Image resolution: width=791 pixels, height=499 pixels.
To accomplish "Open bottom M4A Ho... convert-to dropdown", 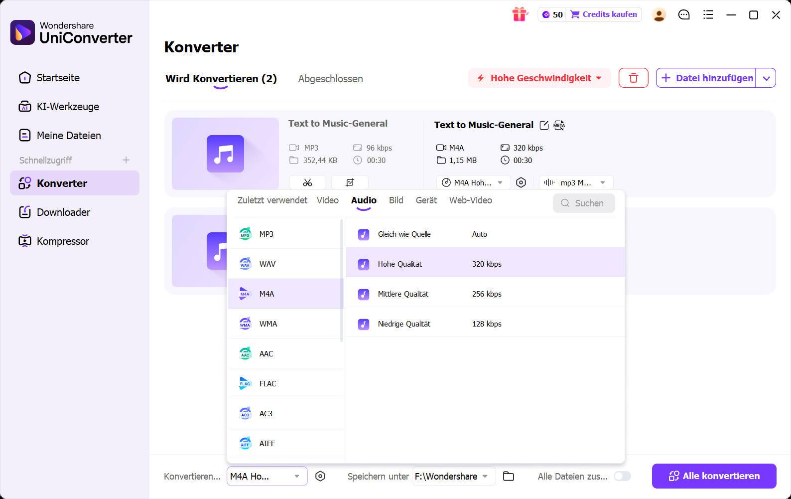I will pos(267,476).
